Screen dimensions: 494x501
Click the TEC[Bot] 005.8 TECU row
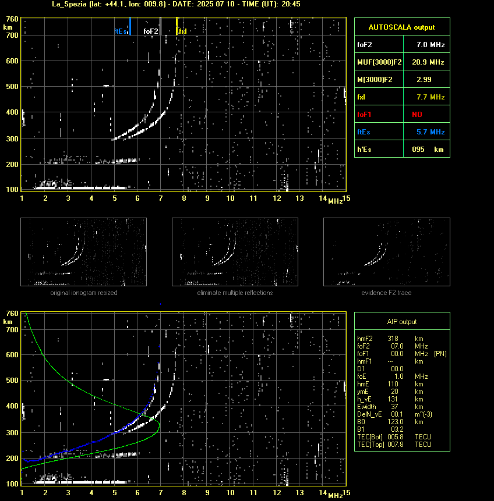tap(394, 437)
